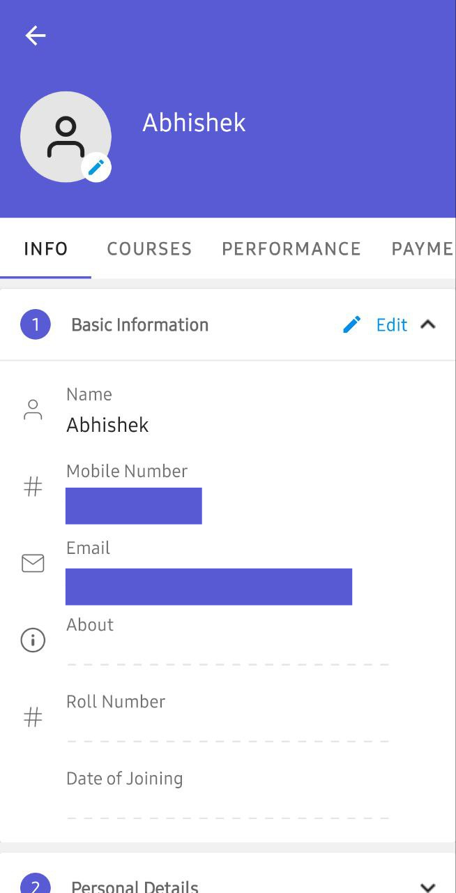Expand the Personal Details section chevron
456x893 pixels.
tap(428, 886)
